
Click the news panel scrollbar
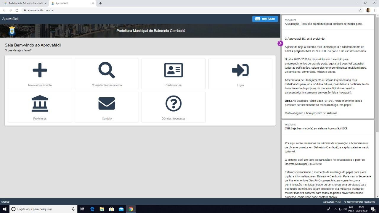click(x=377, y=74)
